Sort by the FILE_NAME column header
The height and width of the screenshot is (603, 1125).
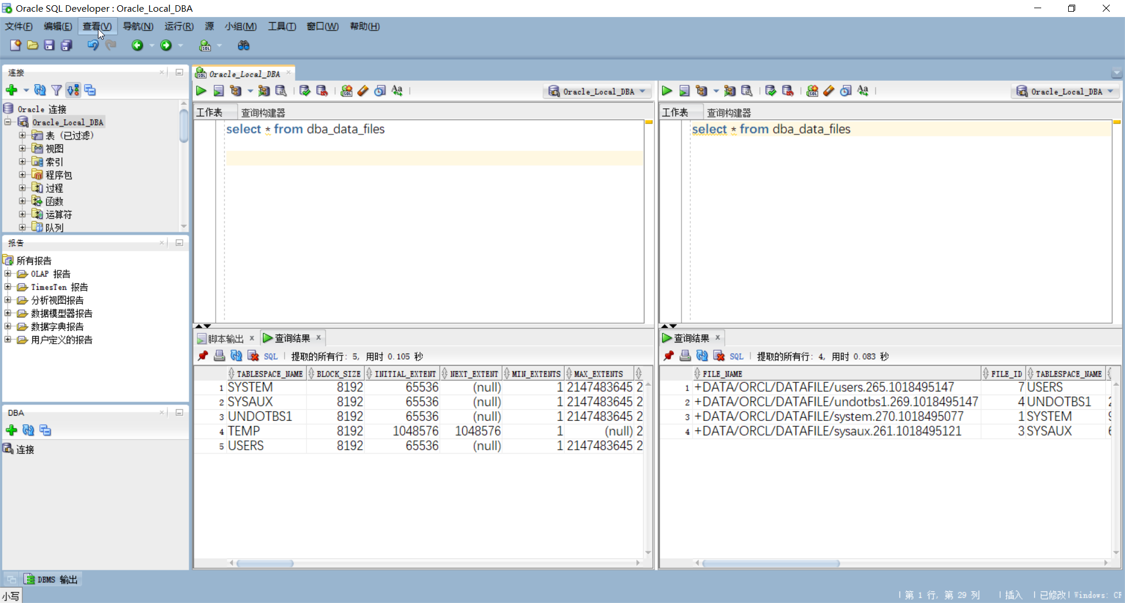(836, 374)
